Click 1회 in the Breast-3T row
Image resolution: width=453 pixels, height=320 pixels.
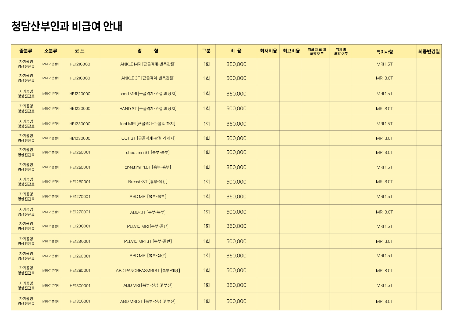click(x=206, y=182)
